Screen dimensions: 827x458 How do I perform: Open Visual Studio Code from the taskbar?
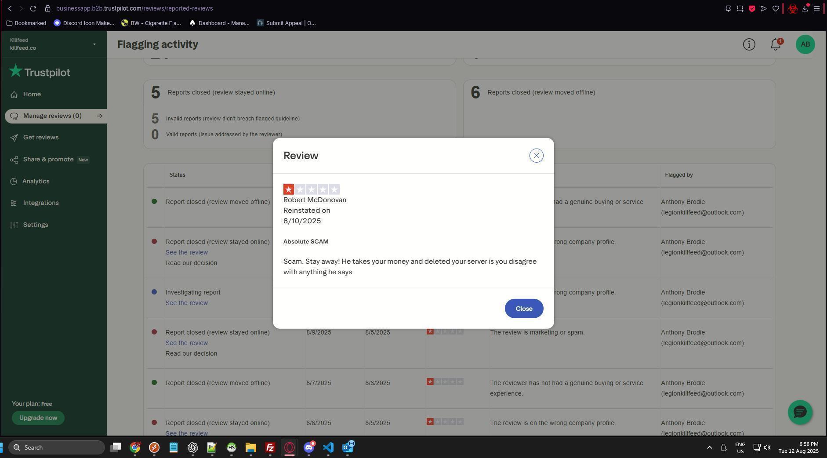pyautogui.click(x=328, y=447)
